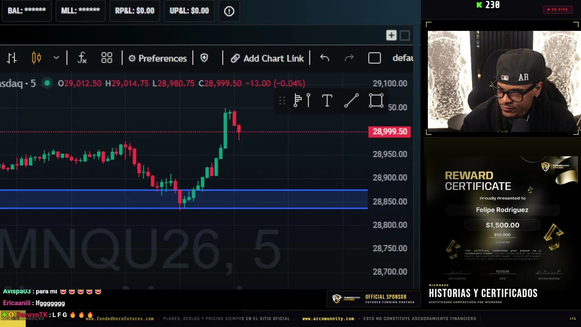Image resolution: width=581 pixels, height=327 pixels.
Task: Select the upper blue horizontal zone line
Action: point(184,190)
